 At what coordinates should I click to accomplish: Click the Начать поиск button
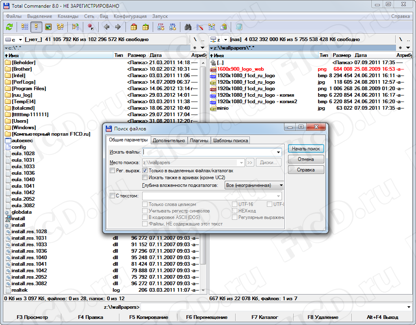[x=306, y=149]
